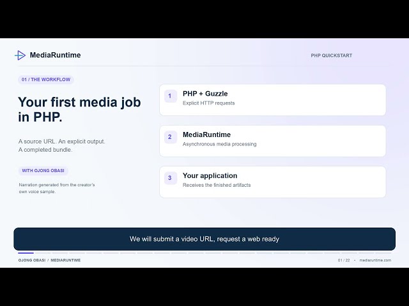Click the MediaRuntime title in card 2
This screenshot has width=409, height=306.
pyautogui.click(x=206, y=135)
